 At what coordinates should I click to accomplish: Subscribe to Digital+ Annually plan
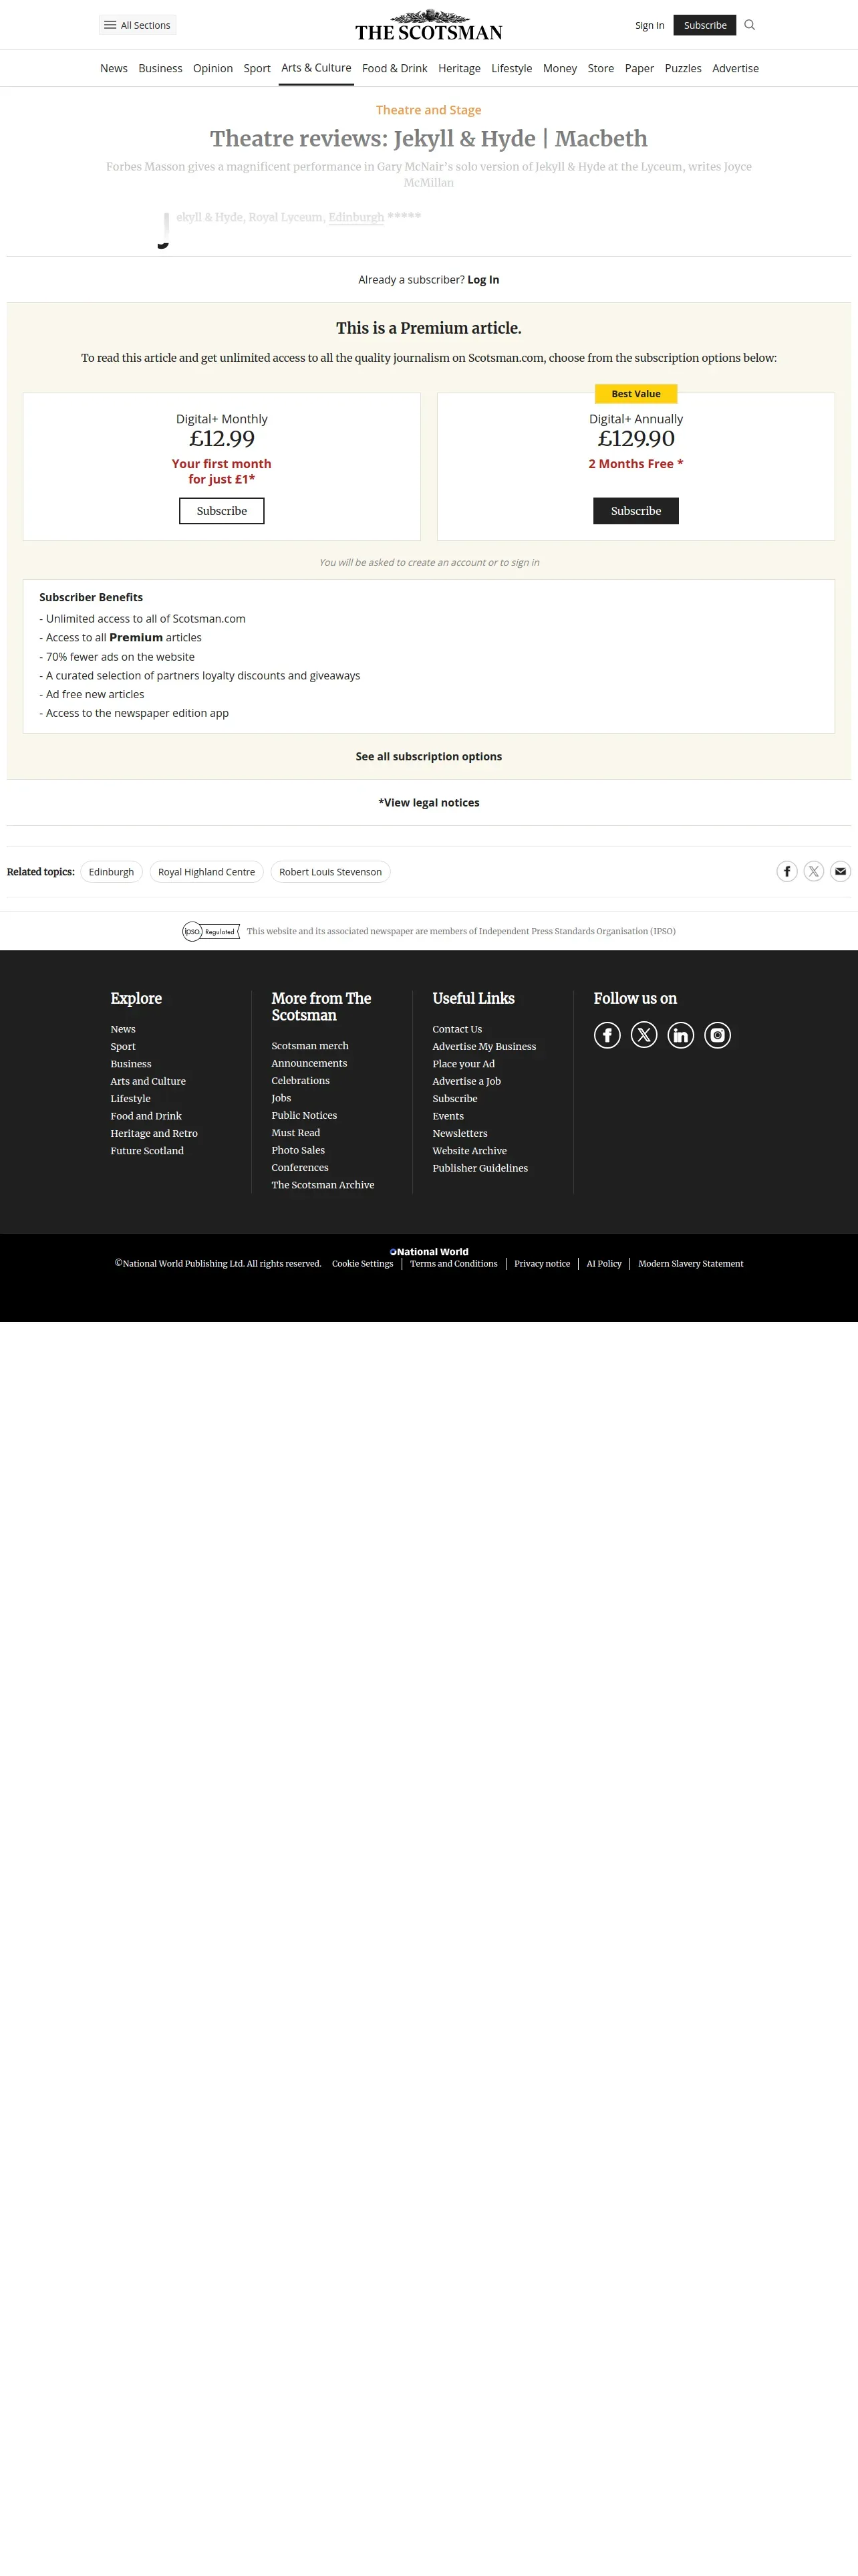(x=636, y=511)
